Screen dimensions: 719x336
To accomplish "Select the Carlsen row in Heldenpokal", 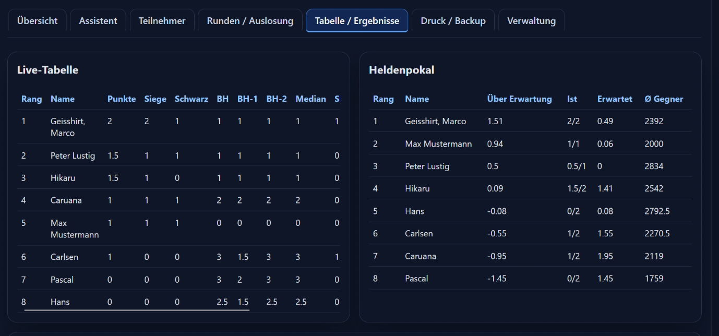I will coord(530,234).
